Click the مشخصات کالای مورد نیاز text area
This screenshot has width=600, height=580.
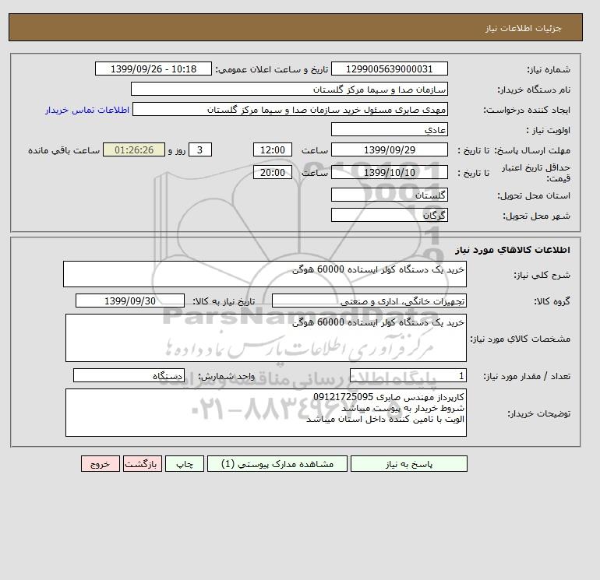(x=266, y=338)
